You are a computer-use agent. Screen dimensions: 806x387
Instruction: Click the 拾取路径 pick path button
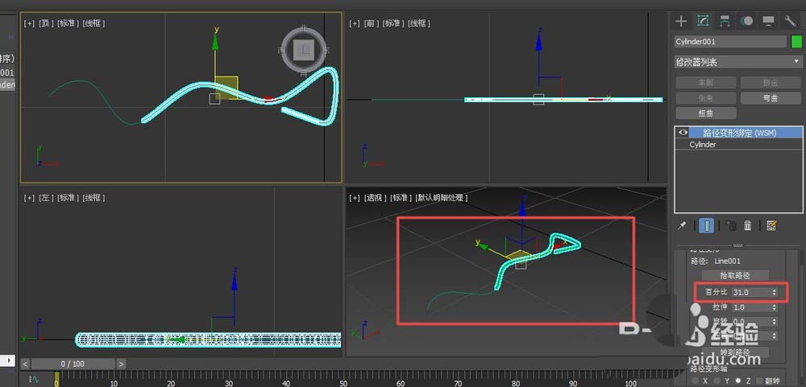735,275
